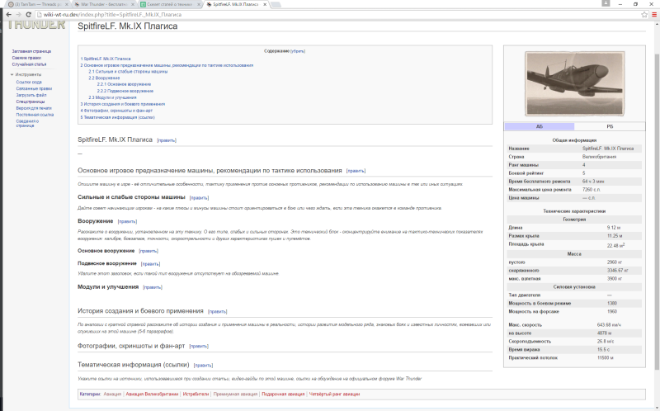The height and width of the screenshot is (411, 660).
Task: Jump to '2.1 Сильные и слабые стороны машины'
Action: coord(128,72)
